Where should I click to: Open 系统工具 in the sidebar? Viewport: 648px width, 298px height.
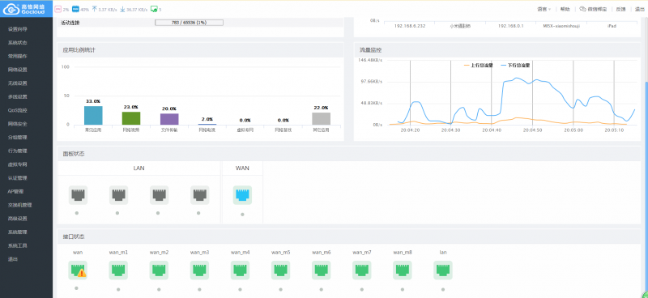tap(17, 245)
